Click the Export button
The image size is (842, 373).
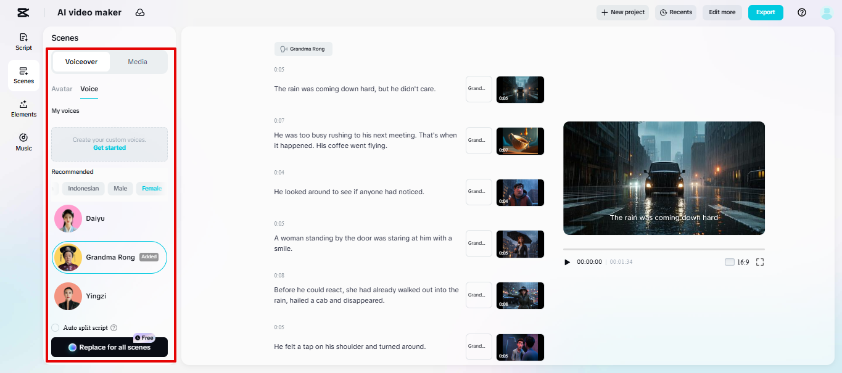click(x=766, y=12)
